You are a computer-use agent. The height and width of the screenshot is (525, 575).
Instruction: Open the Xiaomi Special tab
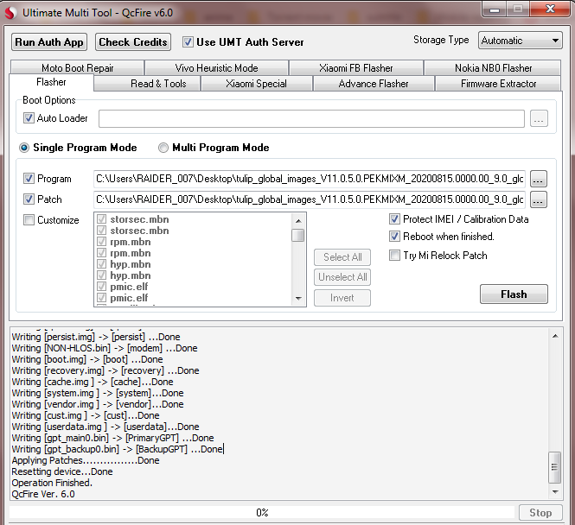click(x=256, y=84)
